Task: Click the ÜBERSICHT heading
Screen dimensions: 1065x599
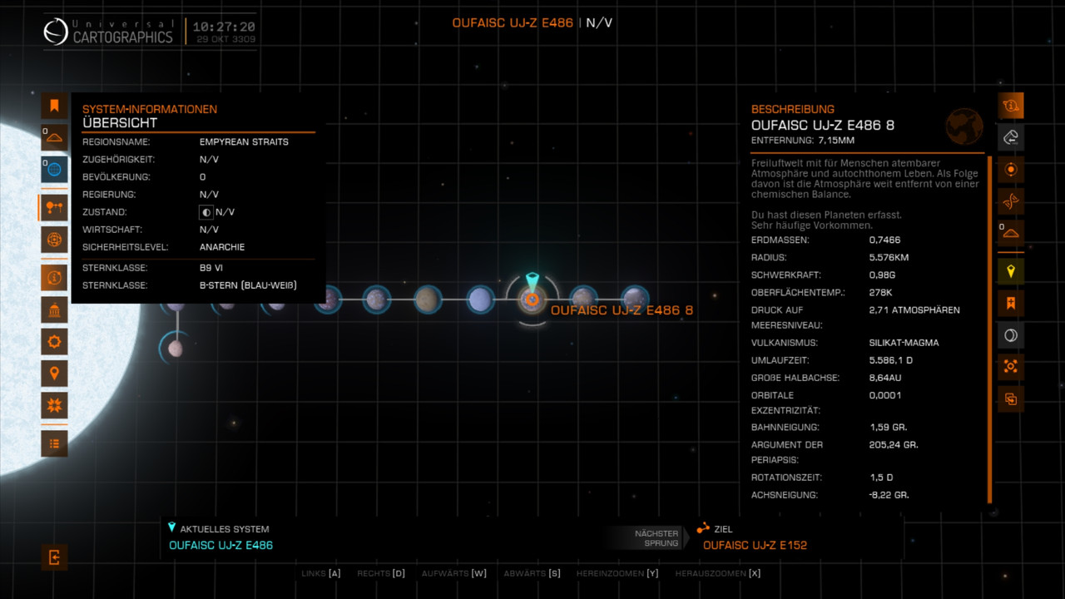Action: click(120, 123)
